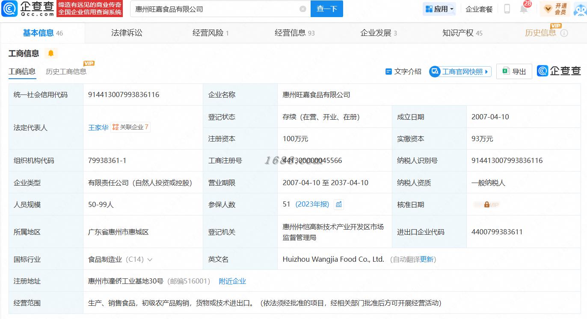Switch to the 经营信息 tab
The image size is (587, 319).
tap(294, 33)
